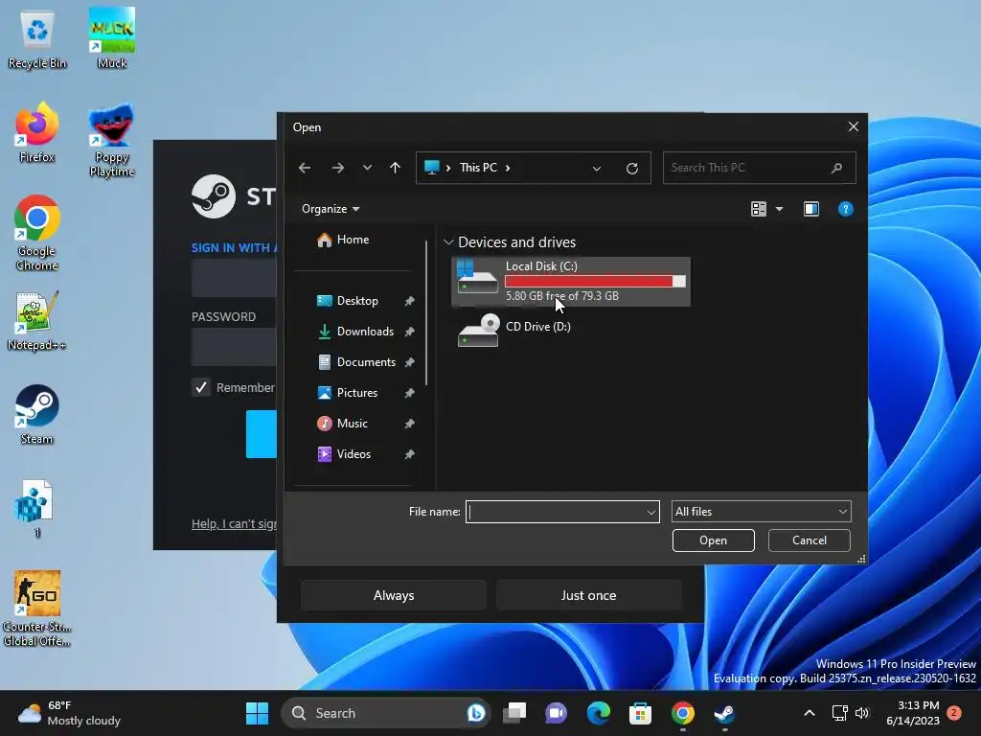
Task: Select the Steam desktop shortcut
Action: [37, 414]
